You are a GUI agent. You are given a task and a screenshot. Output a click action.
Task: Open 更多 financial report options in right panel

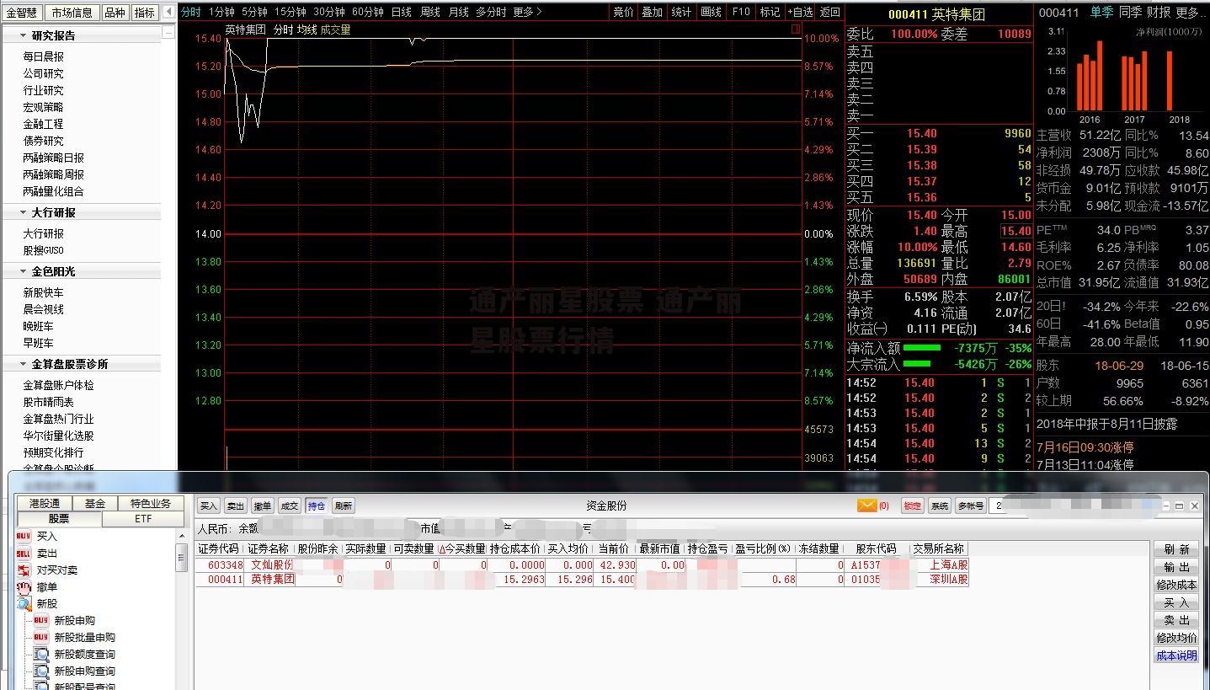click(1190, 12)
